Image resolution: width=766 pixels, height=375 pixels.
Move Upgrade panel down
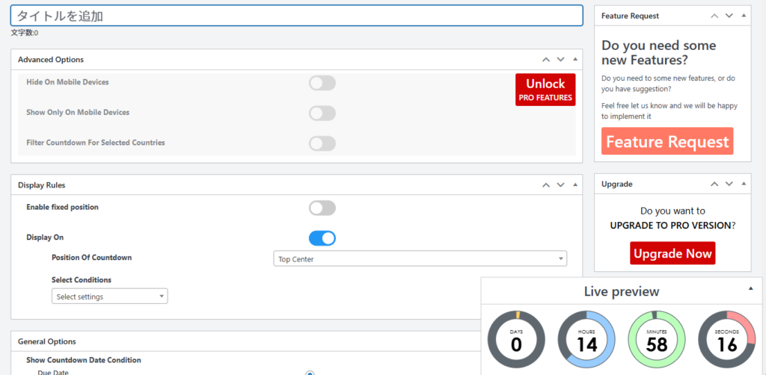point(729,184)
